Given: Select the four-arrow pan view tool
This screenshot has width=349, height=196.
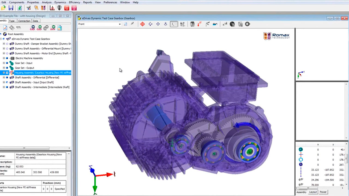Looking at the screenshot, I should (x=158, y=24).
